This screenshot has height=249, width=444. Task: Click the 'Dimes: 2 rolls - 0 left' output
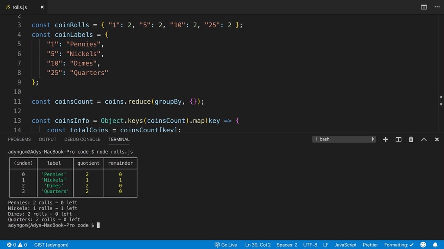tap(39, 214)
